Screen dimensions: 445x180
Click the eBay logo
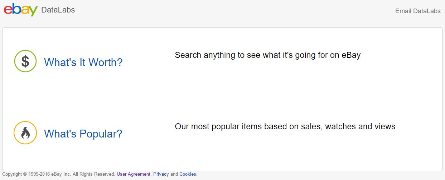coord(21,10)
